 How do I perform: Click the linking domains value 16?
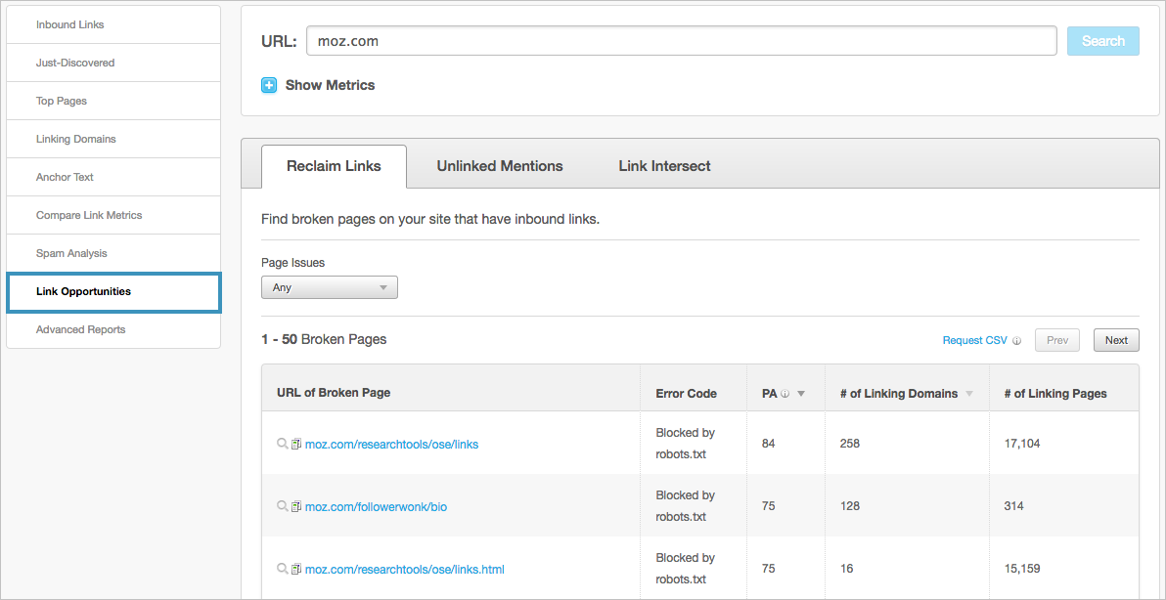click(x=847, y=570)
